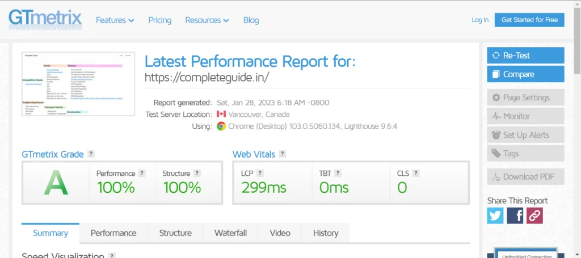Click Set Up Alerts button
581x258 pixels.
point(525,135)
